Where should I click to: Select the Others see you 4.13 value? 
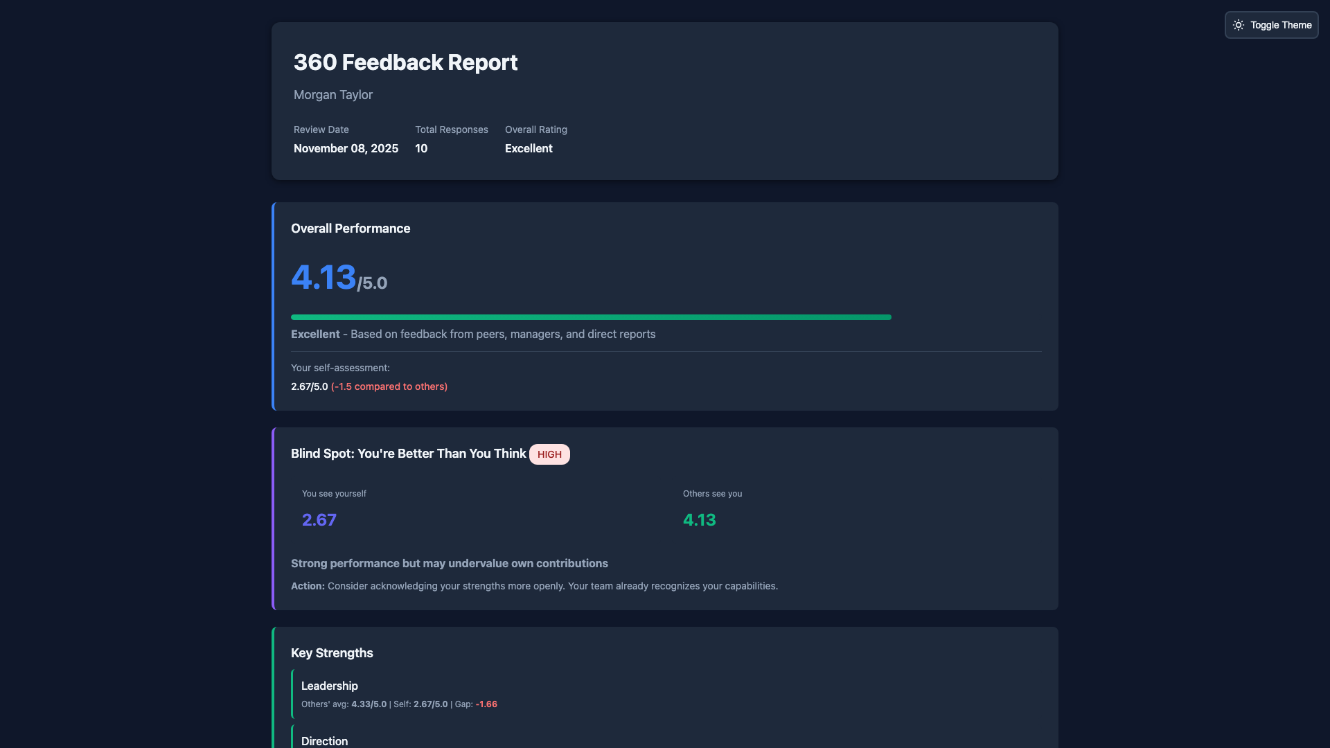pyautogui.click(x=699, y=519)
